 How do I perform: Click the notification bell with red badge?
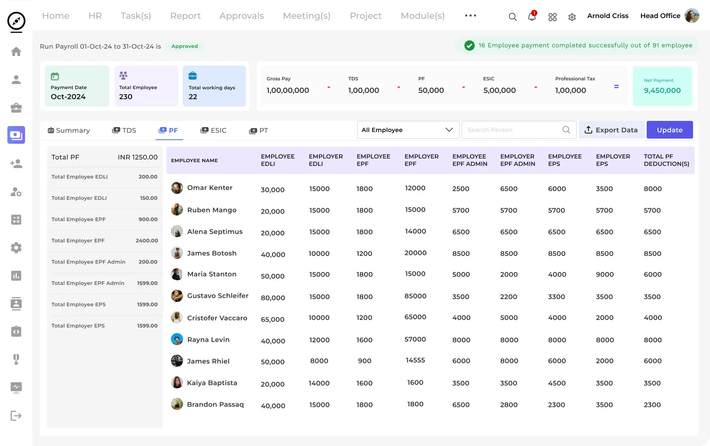point(531,17)
